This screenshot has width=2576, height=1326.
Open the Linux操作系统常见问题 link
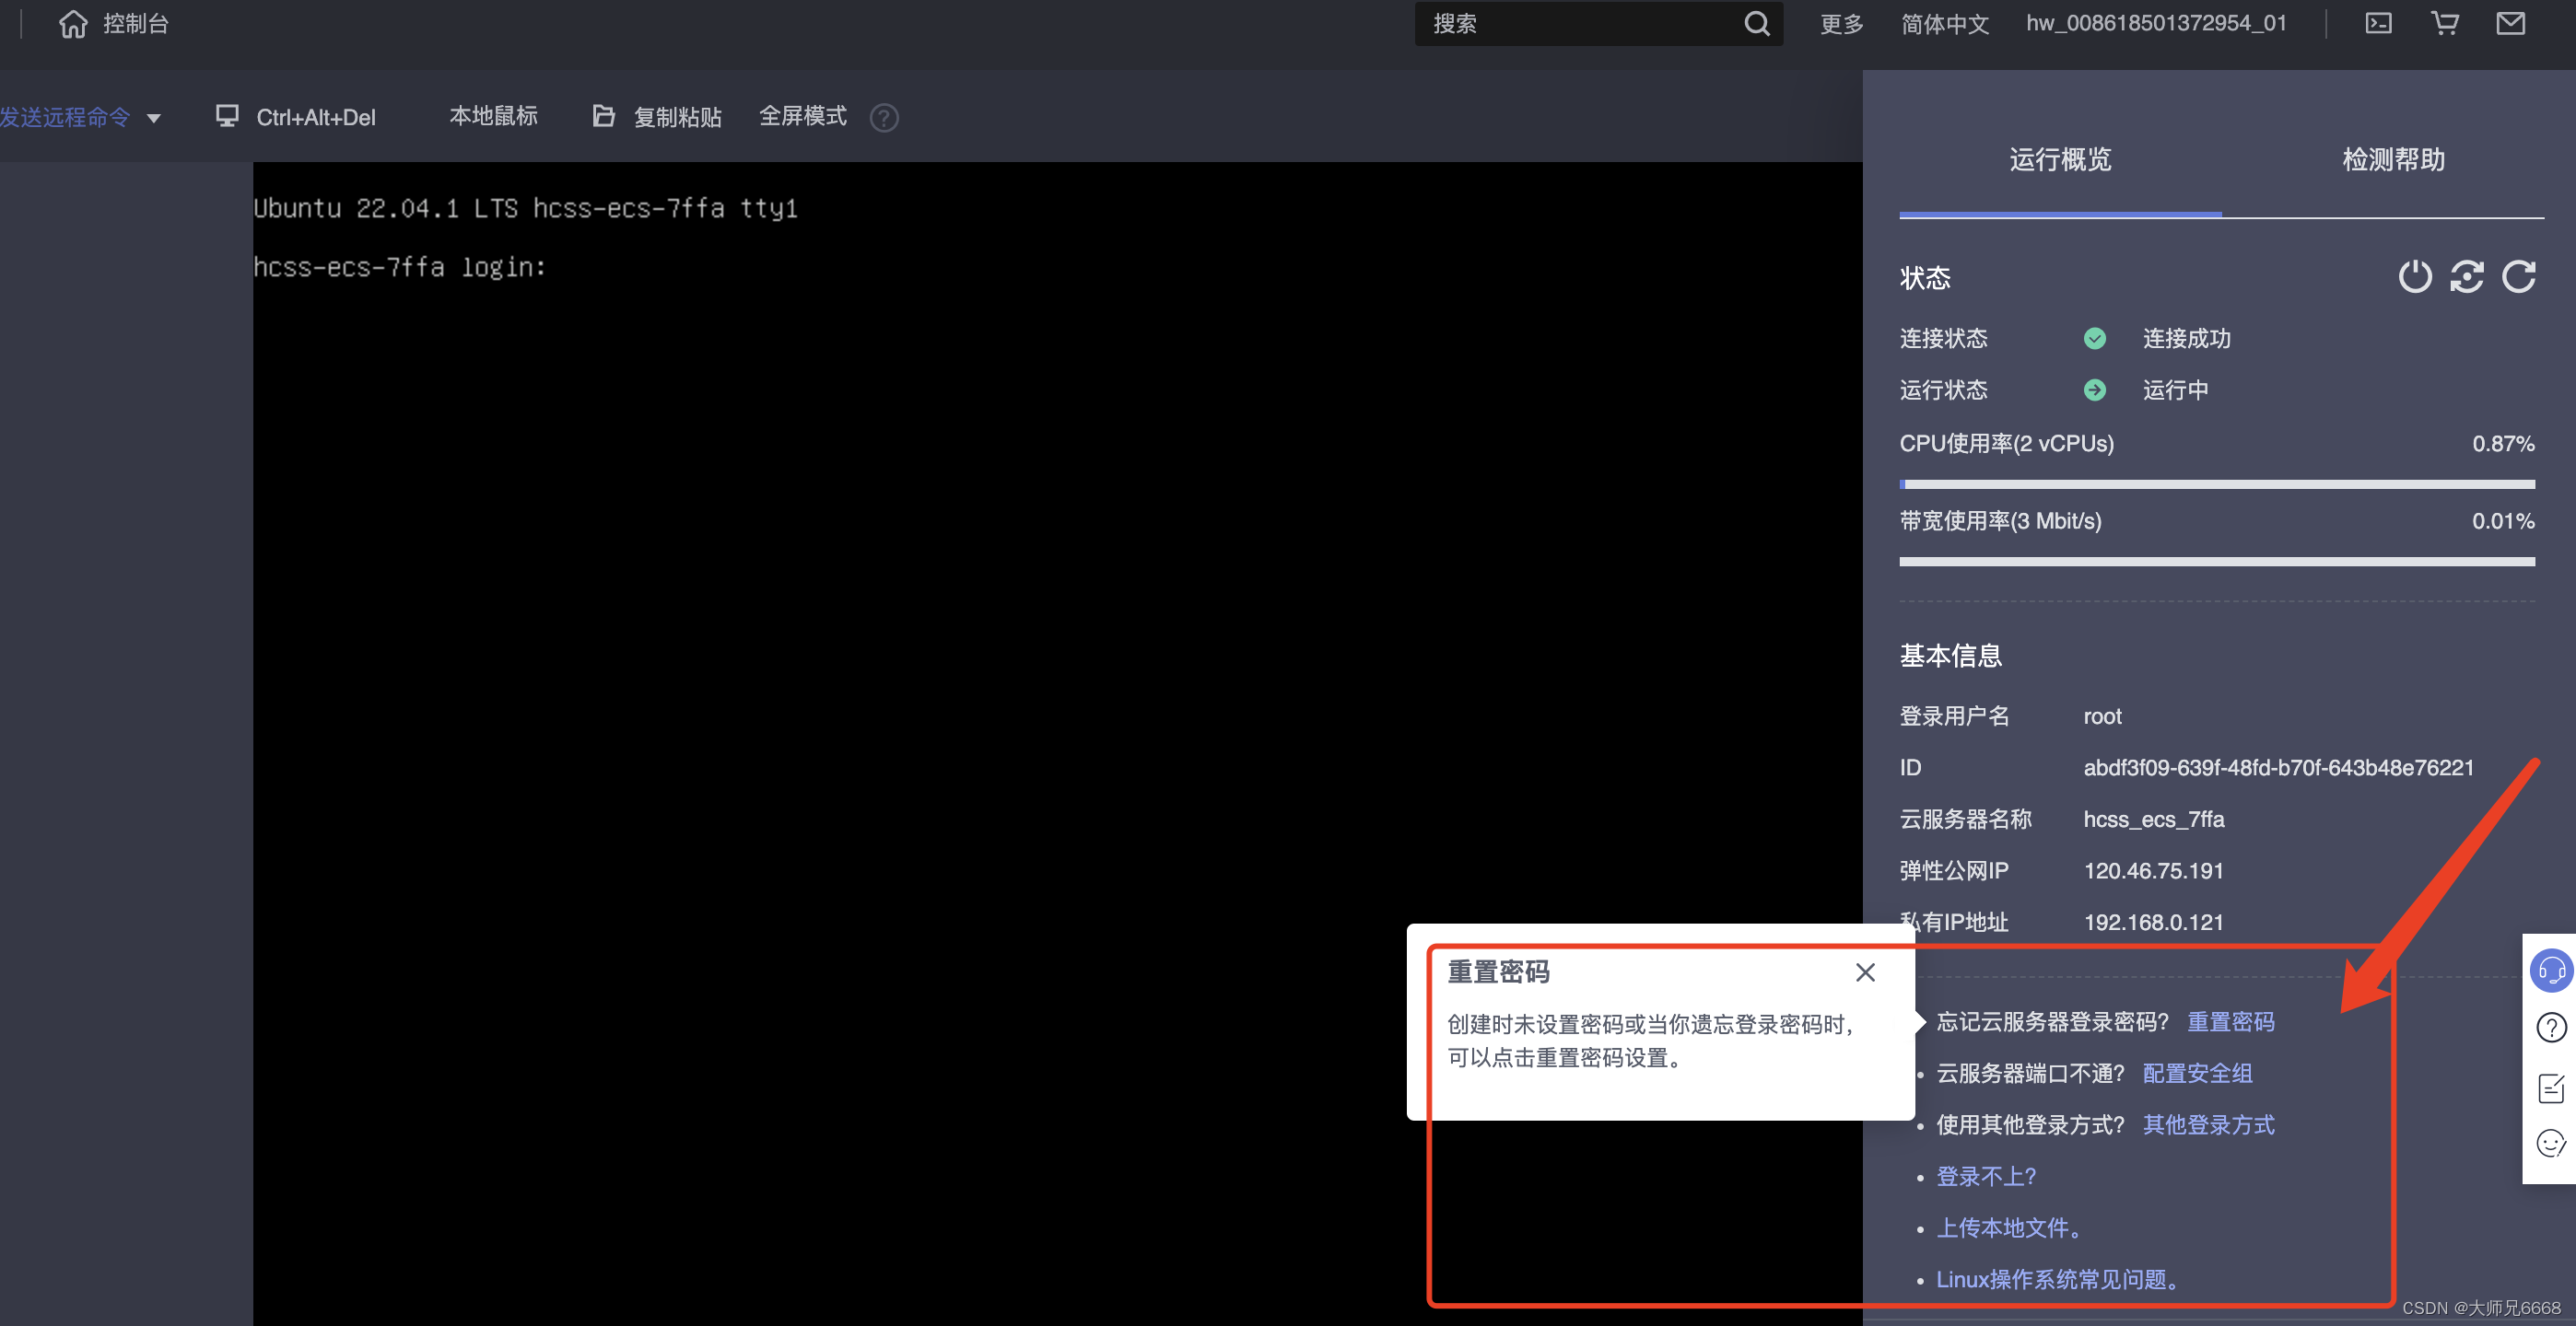pos(2057,1280)
